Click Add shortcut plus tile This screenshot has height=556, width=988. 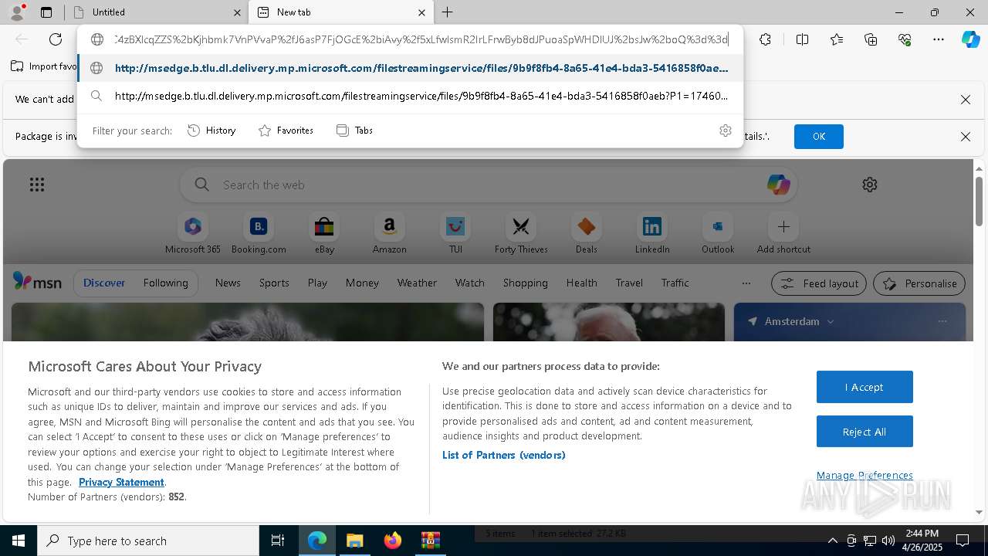point(783,234)
